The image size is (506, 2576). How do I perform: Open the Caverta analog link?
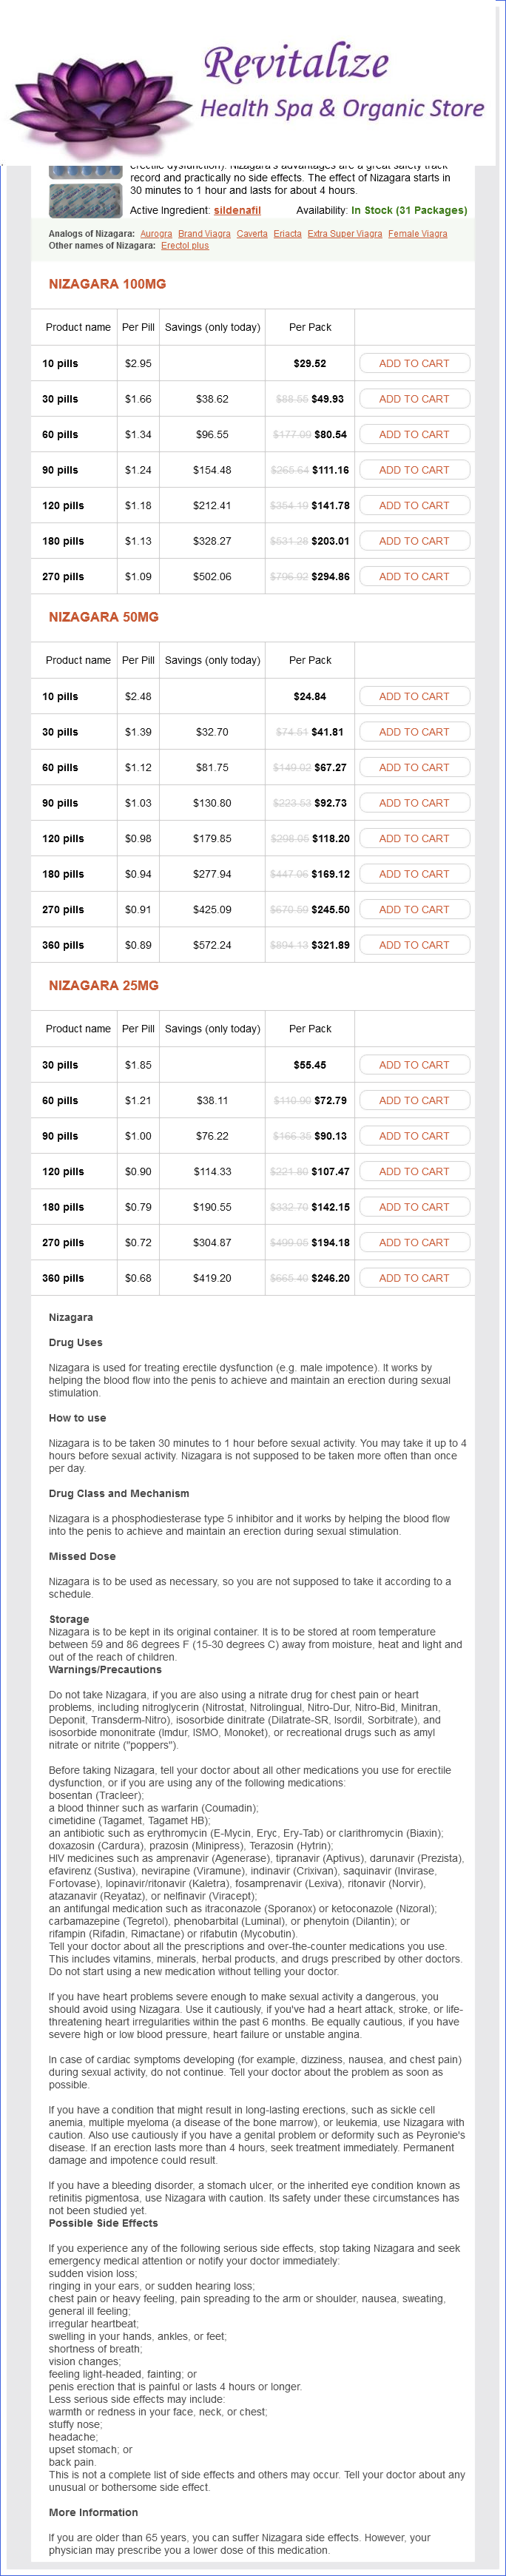pyautogui.click(x=252, y=234)
